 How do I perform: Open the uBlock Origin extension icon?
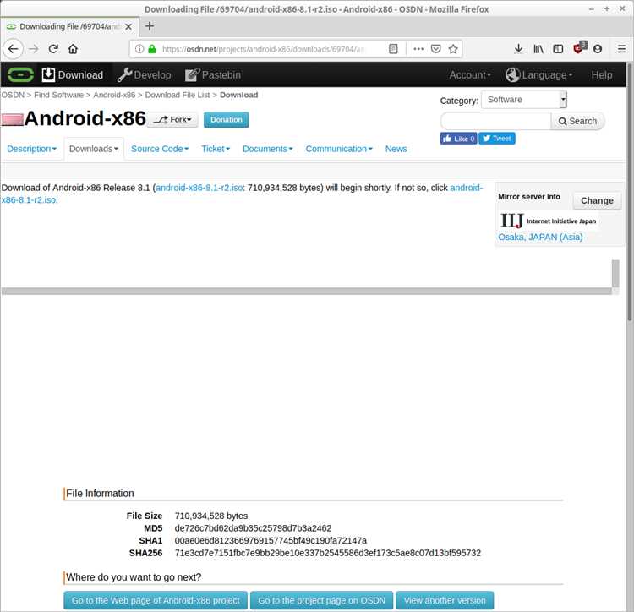[580, 49]
